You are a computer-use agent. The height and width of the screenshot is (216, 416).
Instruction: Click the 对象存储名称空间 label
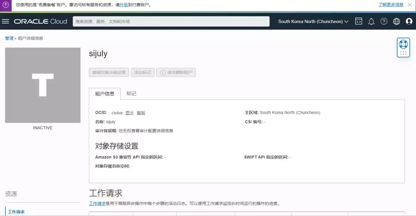[x=112, y=166]
